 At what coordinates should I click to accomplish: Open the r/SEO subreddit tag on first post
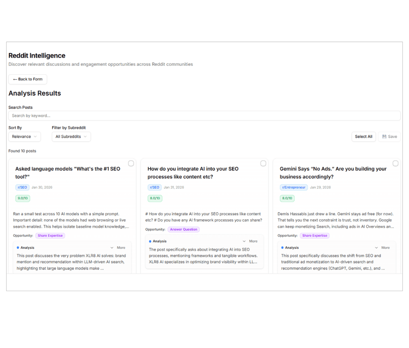click(22, 187)
